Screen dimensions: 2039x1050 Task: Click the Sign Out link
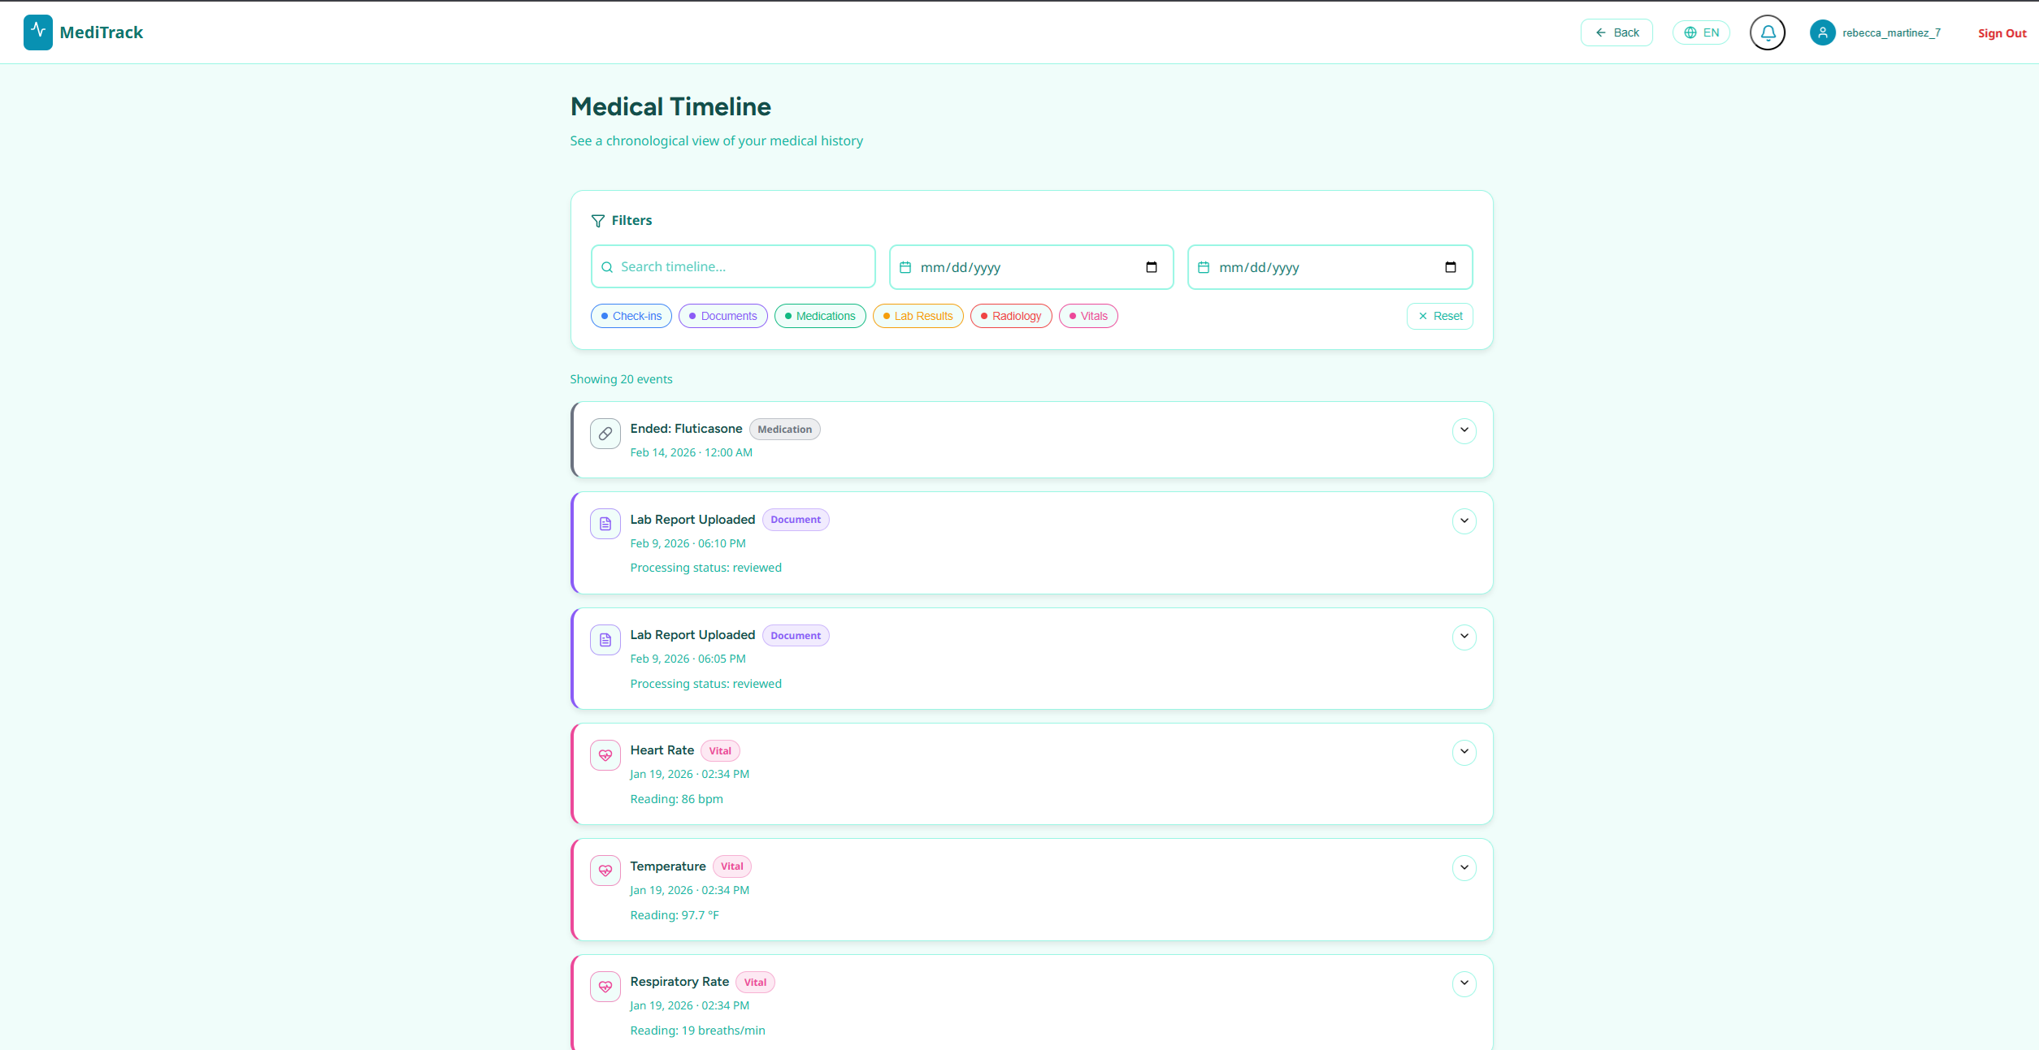point(2002,33)
